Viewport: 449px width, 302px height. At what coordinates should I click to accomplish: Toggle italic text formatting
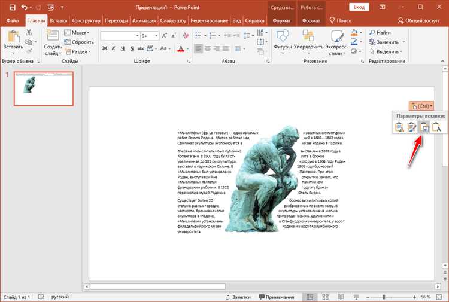(x=114, y=48)
